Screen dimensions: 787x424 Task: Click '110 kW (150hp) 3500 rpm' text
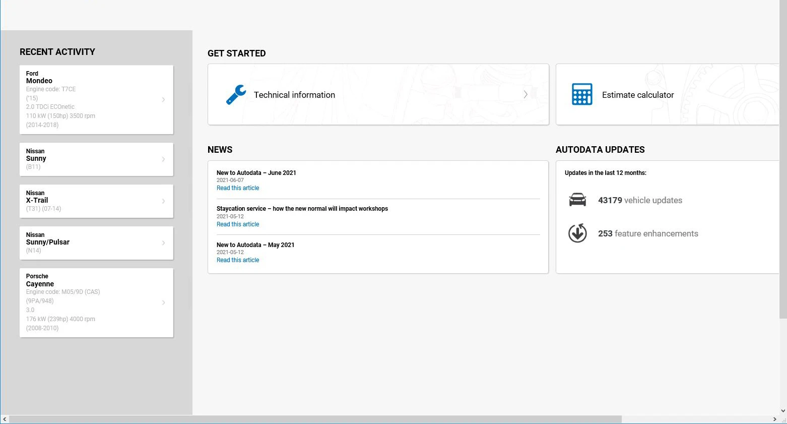point(60,116)
